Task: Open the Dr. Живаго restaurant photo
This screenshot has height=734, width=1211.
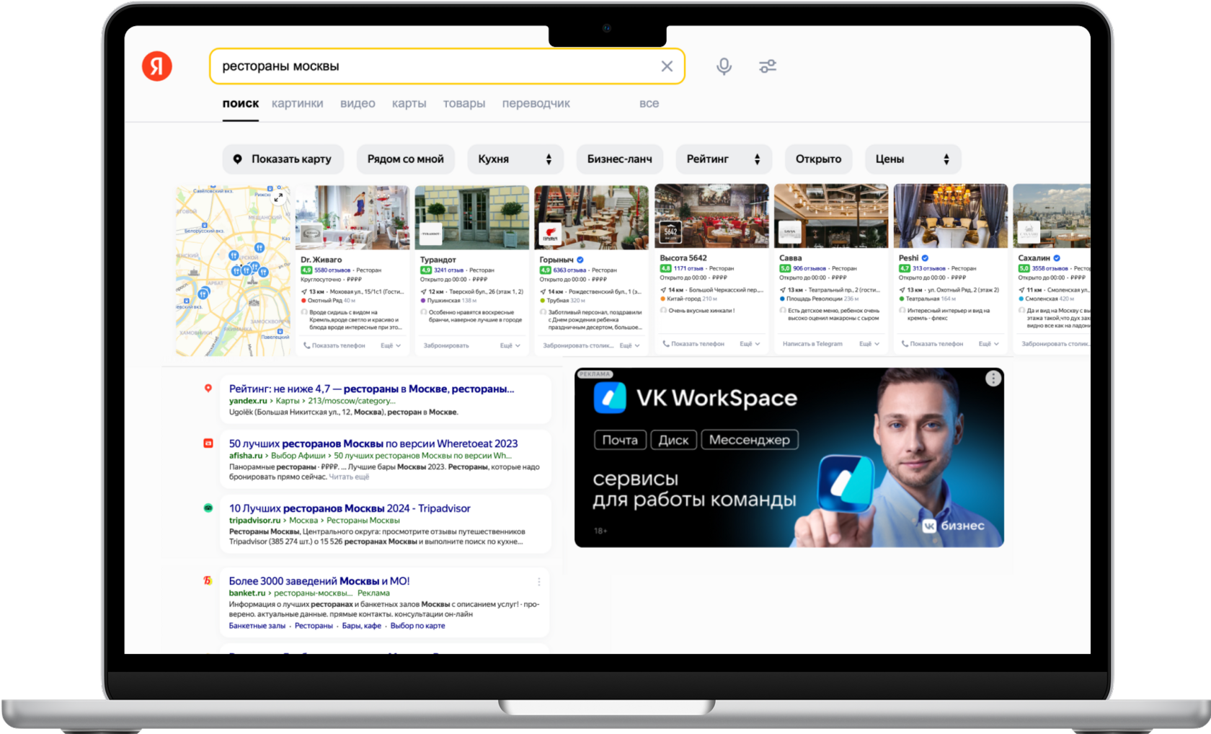Action: tap(352, 217)
